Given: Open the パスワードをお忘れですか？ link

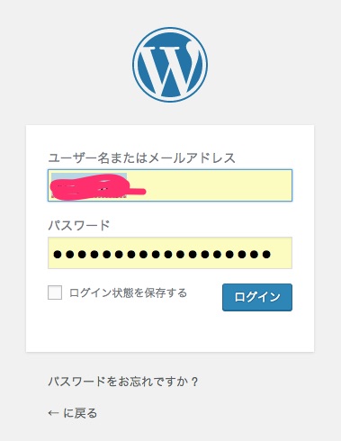Looking at the screenshot, I should [123, 382].
